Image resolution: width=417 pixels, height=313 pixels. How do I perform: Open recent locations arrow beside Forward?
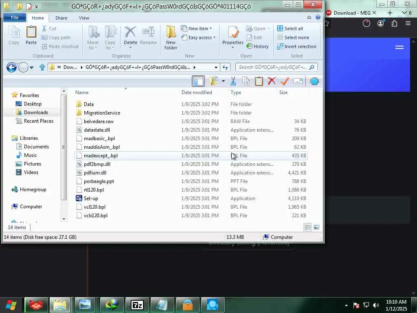click(x=31, y=67)
